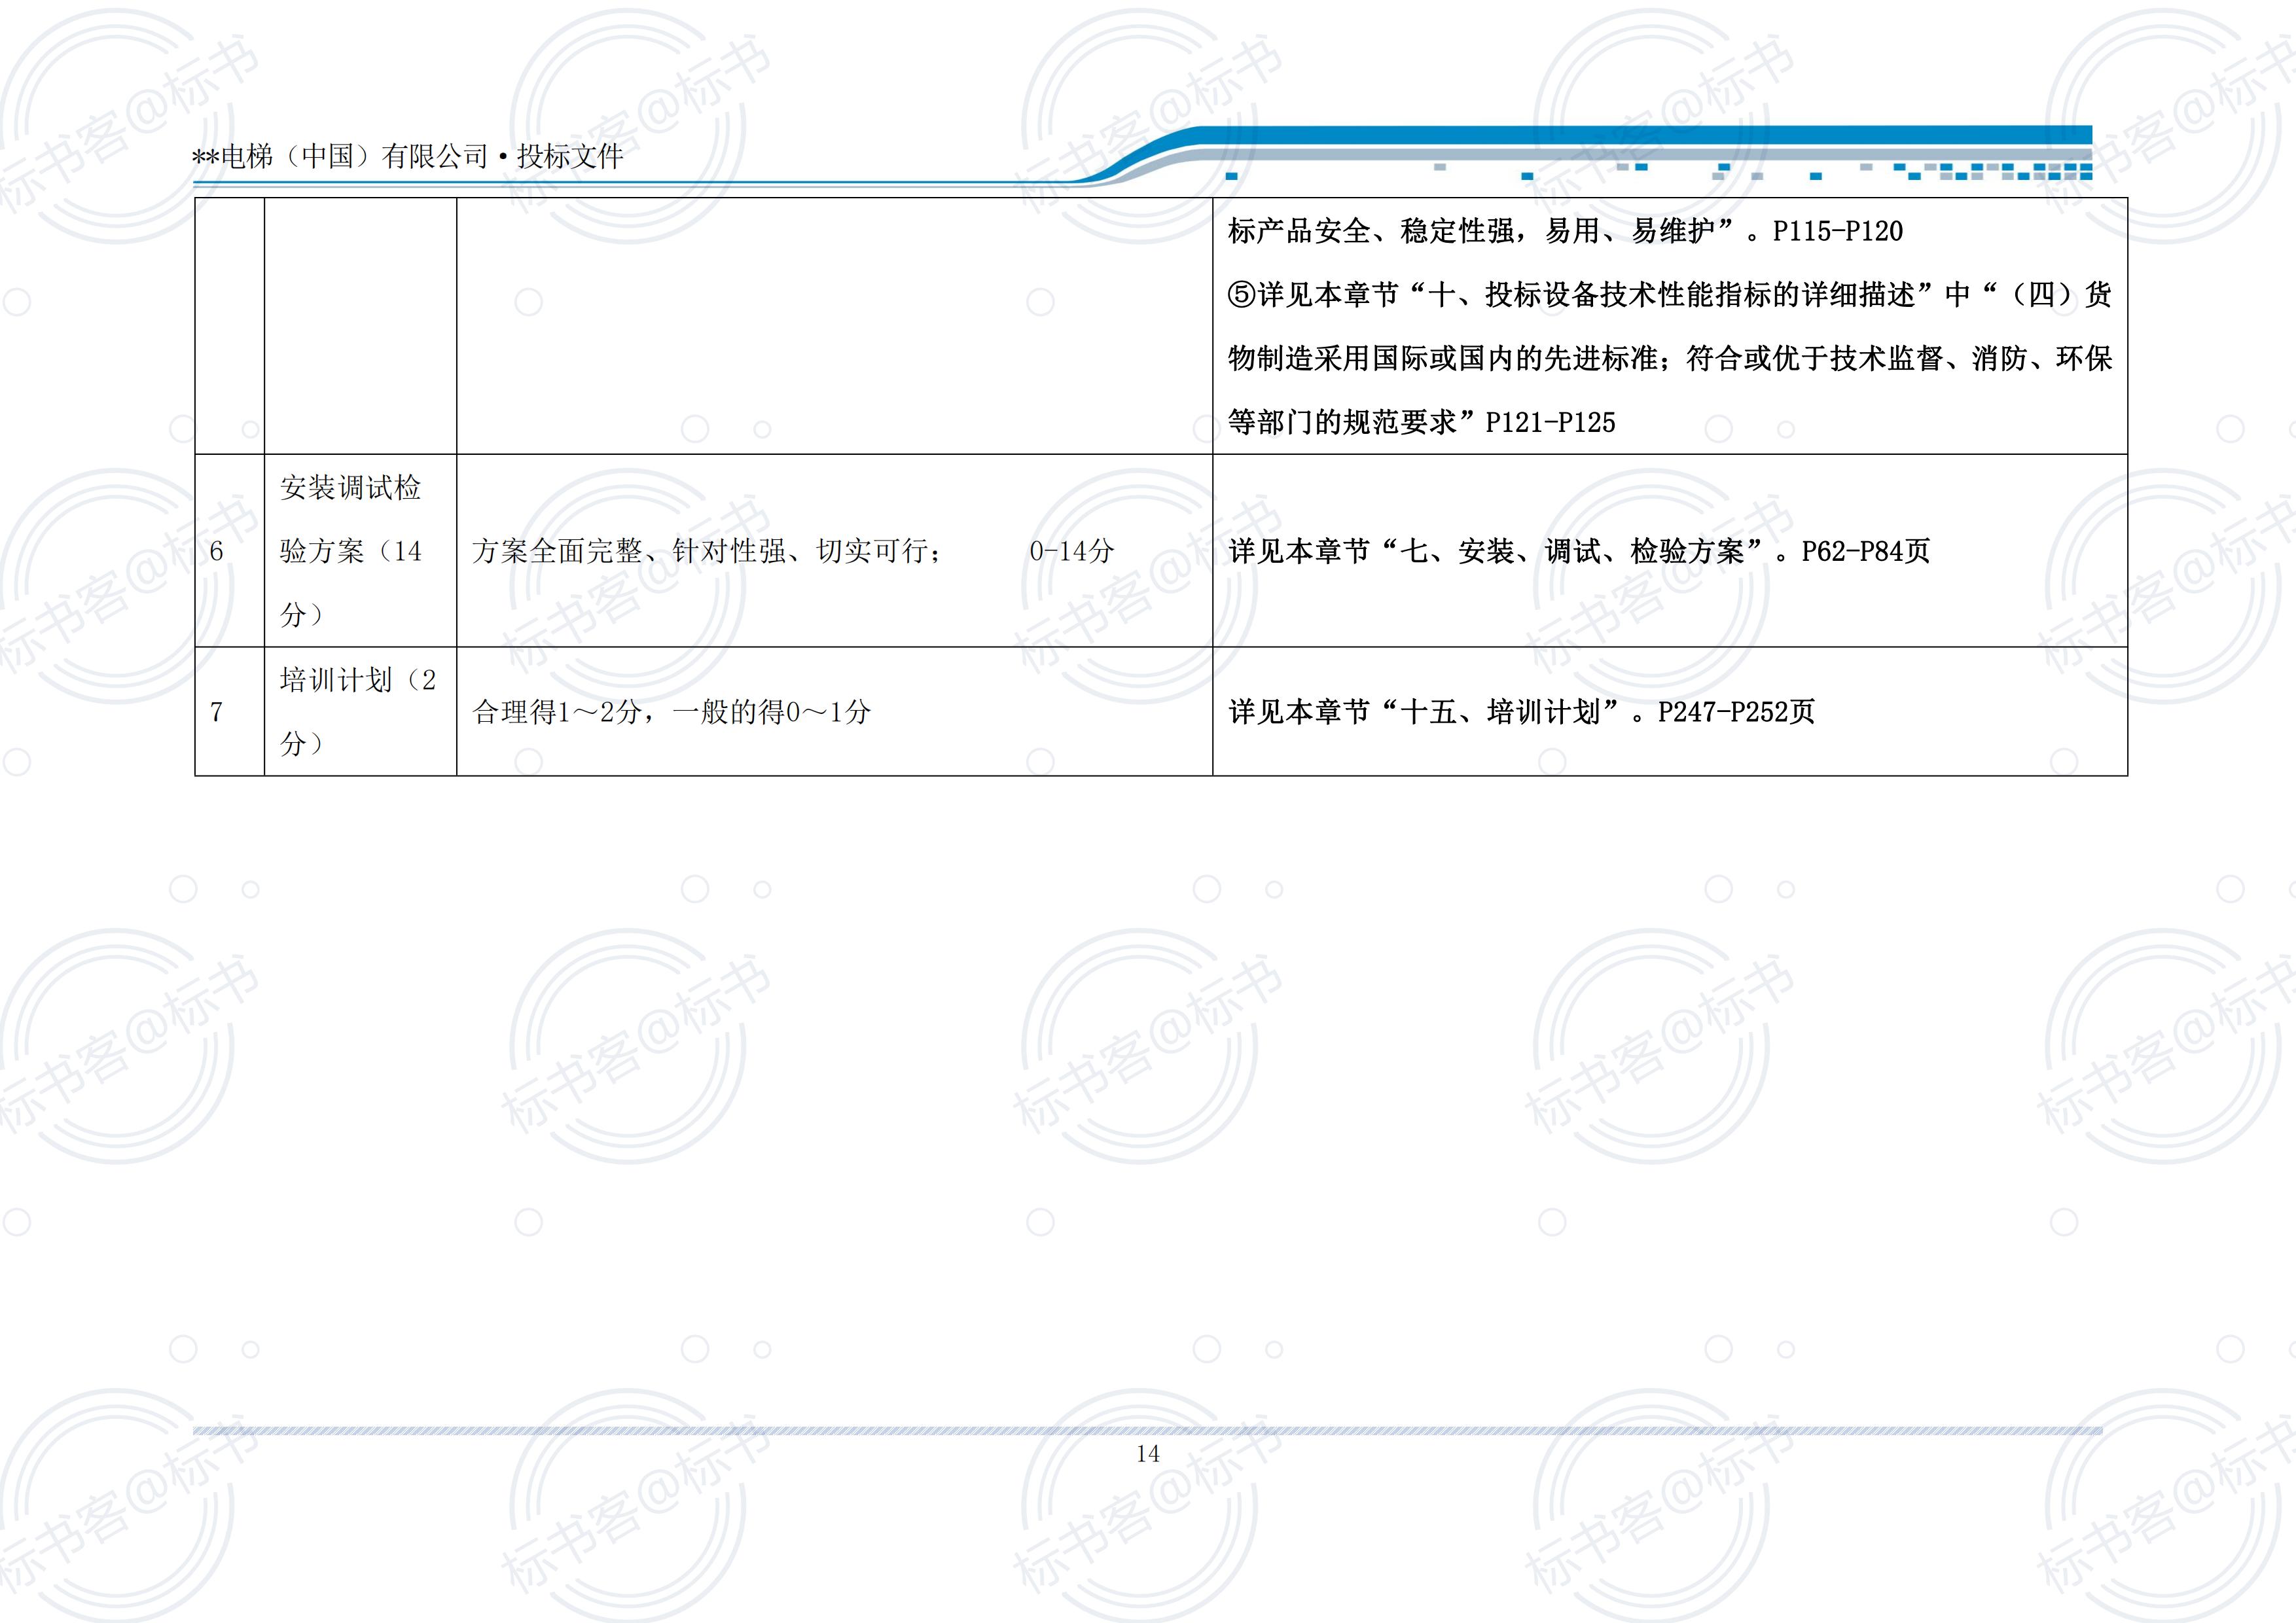
Task: Click the text "方案全面完整、针对性强、切实可行；"
Action: click(707, 551)
